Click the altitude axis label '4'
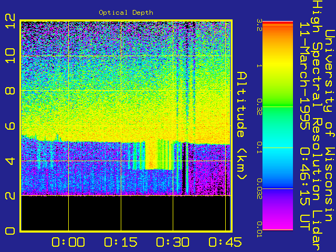Image resolution: width=336 pixels, height=252 pixels. coord(10,161)
